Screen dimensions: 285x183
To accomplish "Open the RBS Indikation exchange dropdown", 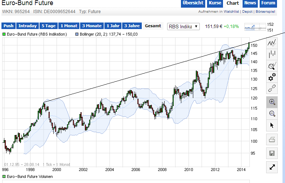I will pyautogui.click(x=183, y=26).
